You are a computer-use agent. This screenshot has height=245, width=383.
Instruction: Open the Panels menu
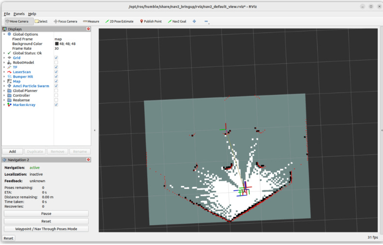pyautogui.click(x=19, y=14)
